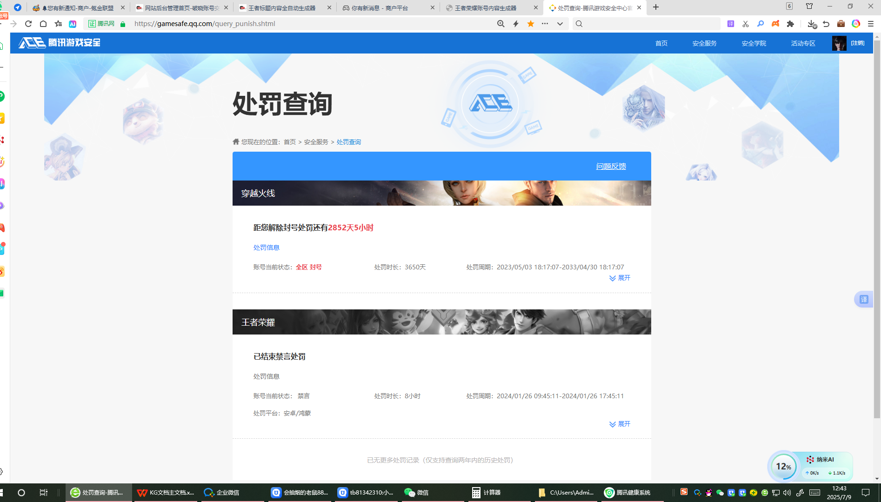Click 处罚查询 in breadcrumb trail
This screenshot has height=502, width=881.
click(349, 142)
